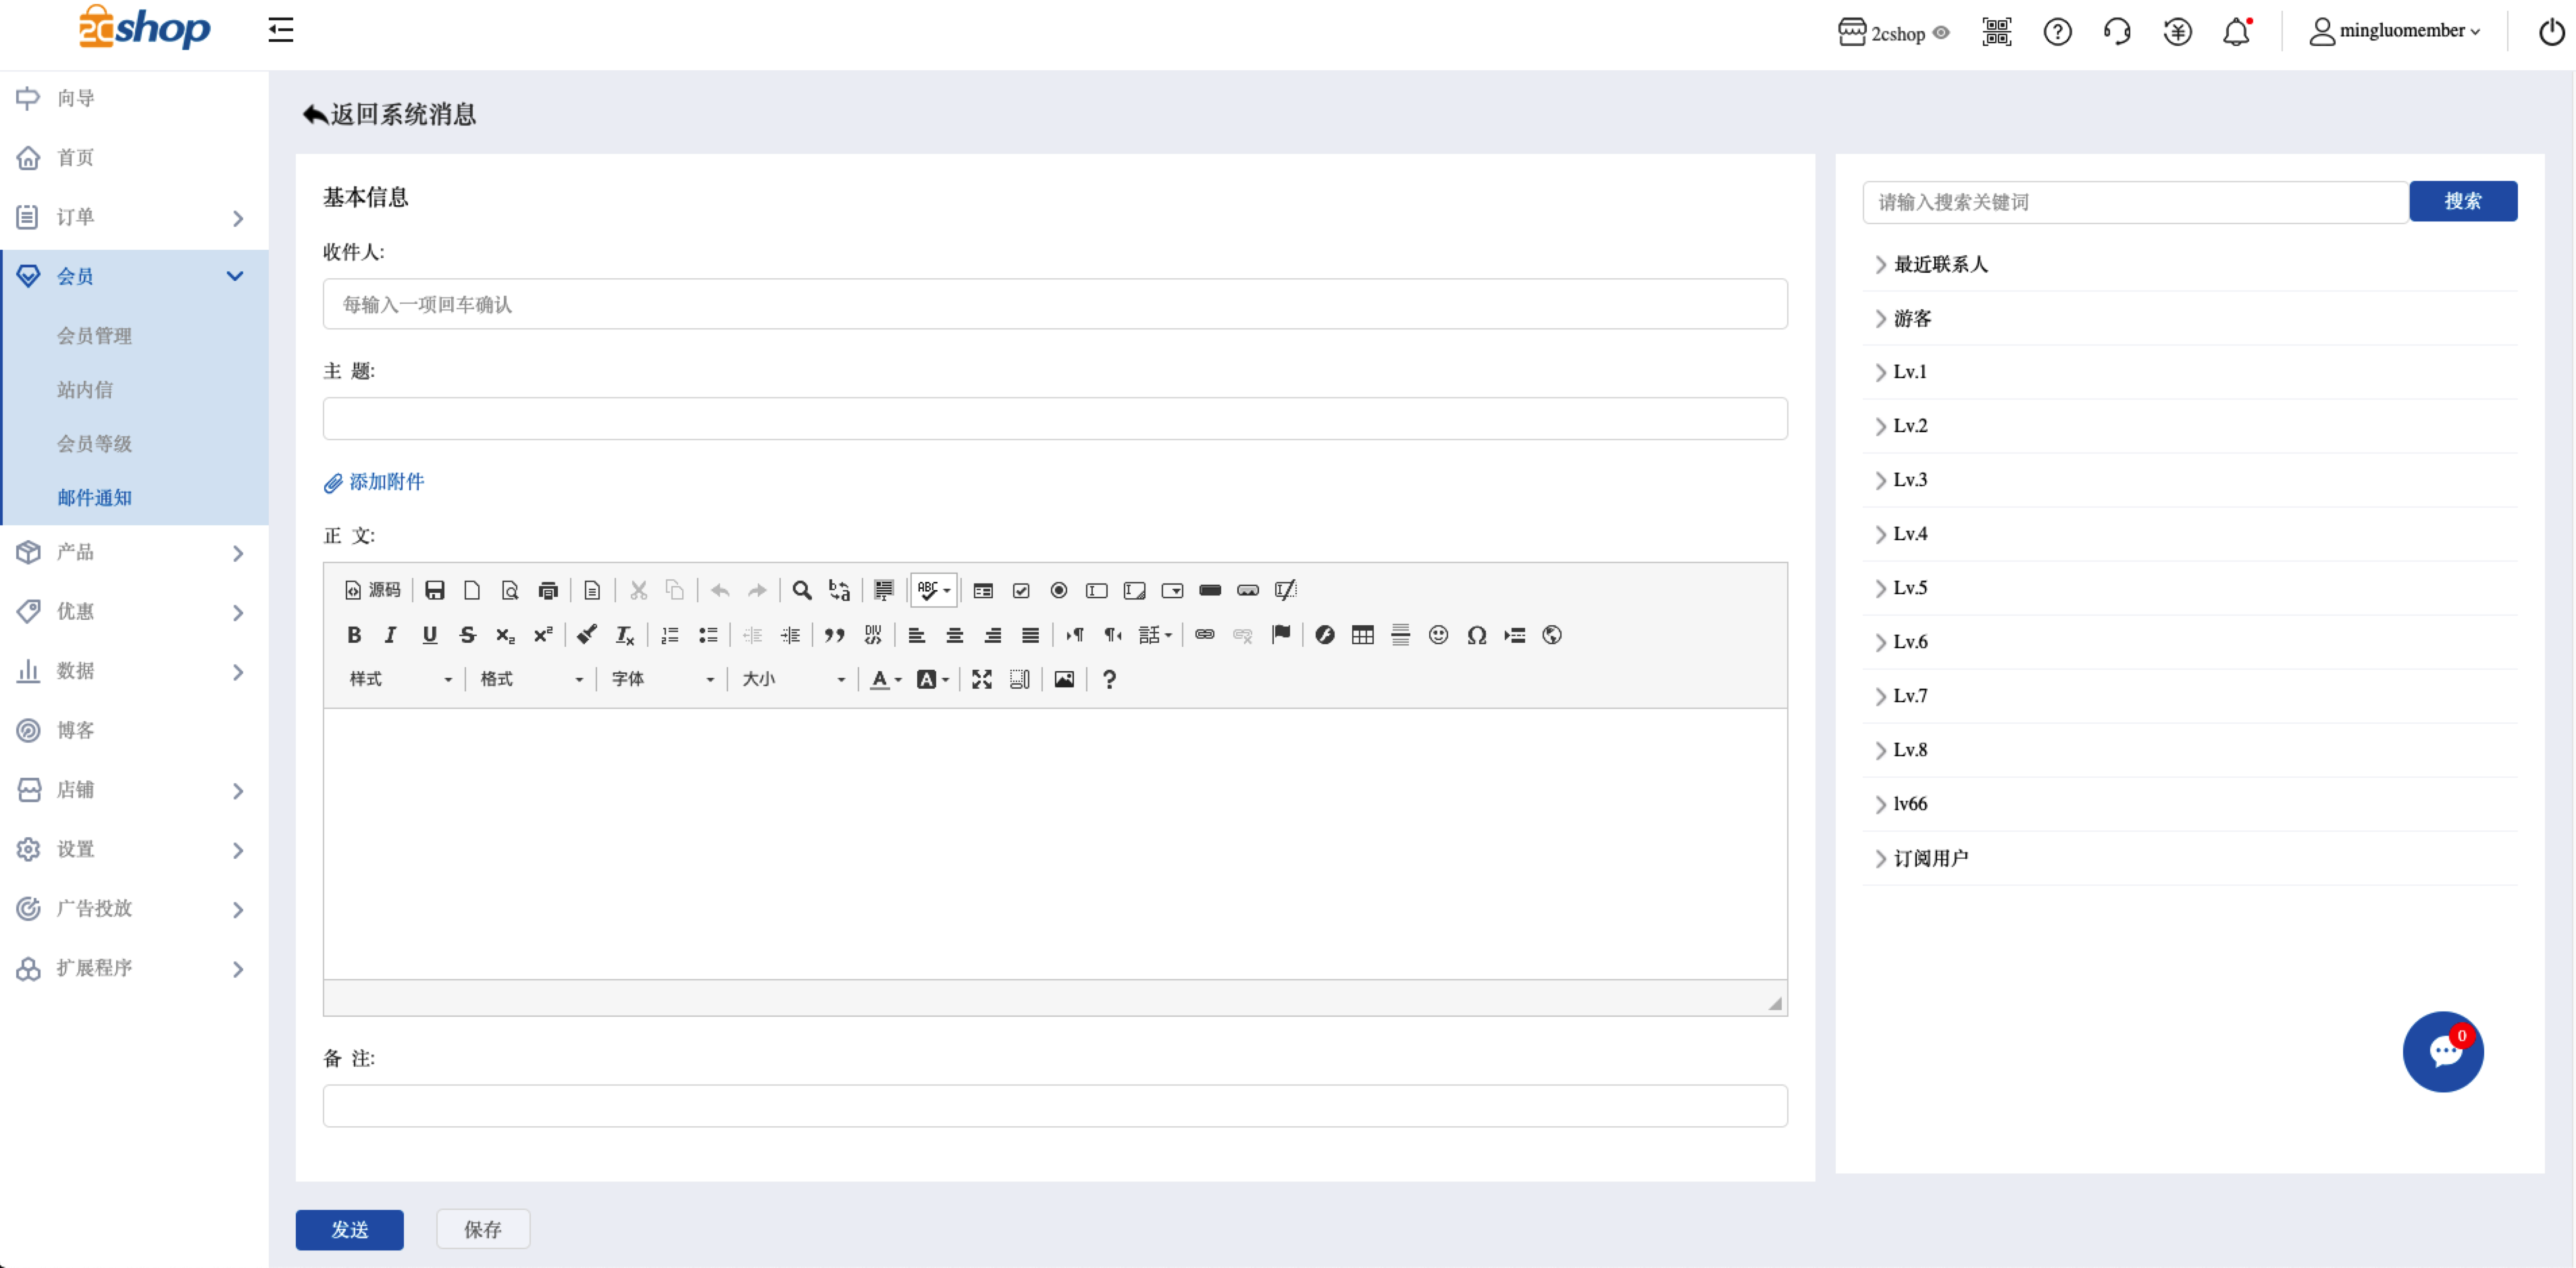Click the 收件人 recipient input field

pyautogui.click(x=1054, y=304)
